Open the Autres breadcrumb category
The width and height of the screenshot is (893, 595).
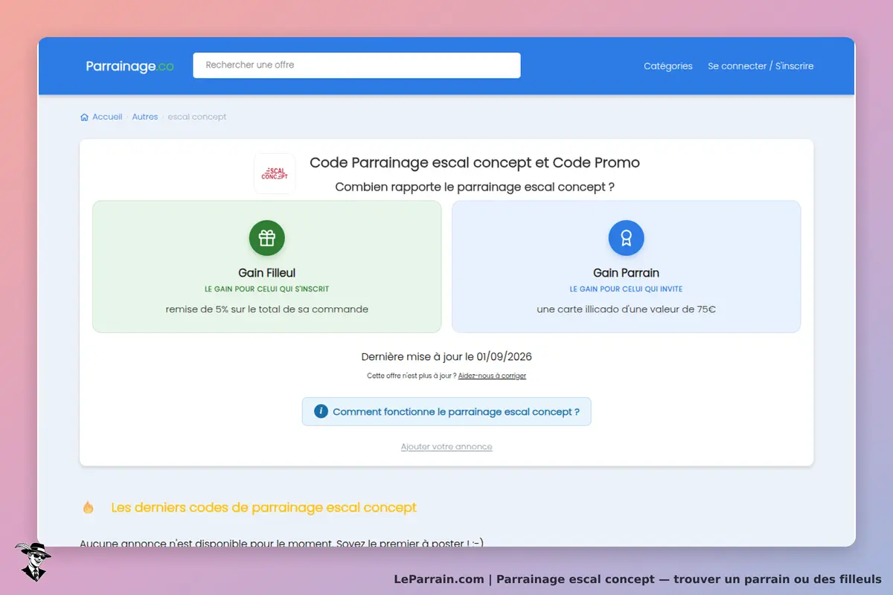point(145,117)
